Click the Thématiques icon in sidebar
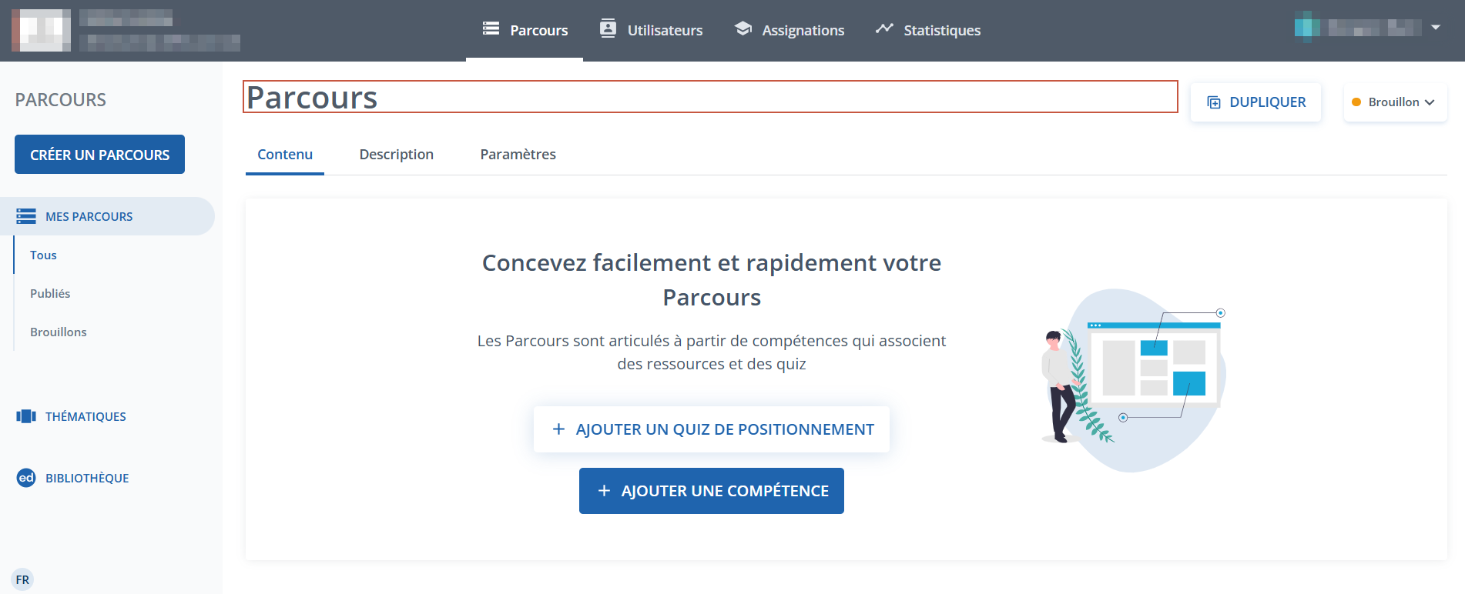 tap(26, 416)
